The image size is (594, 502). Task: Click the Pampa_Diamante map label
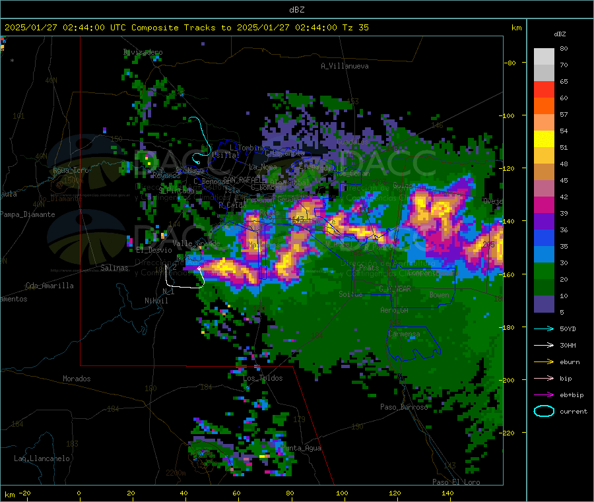pos(27,214)
